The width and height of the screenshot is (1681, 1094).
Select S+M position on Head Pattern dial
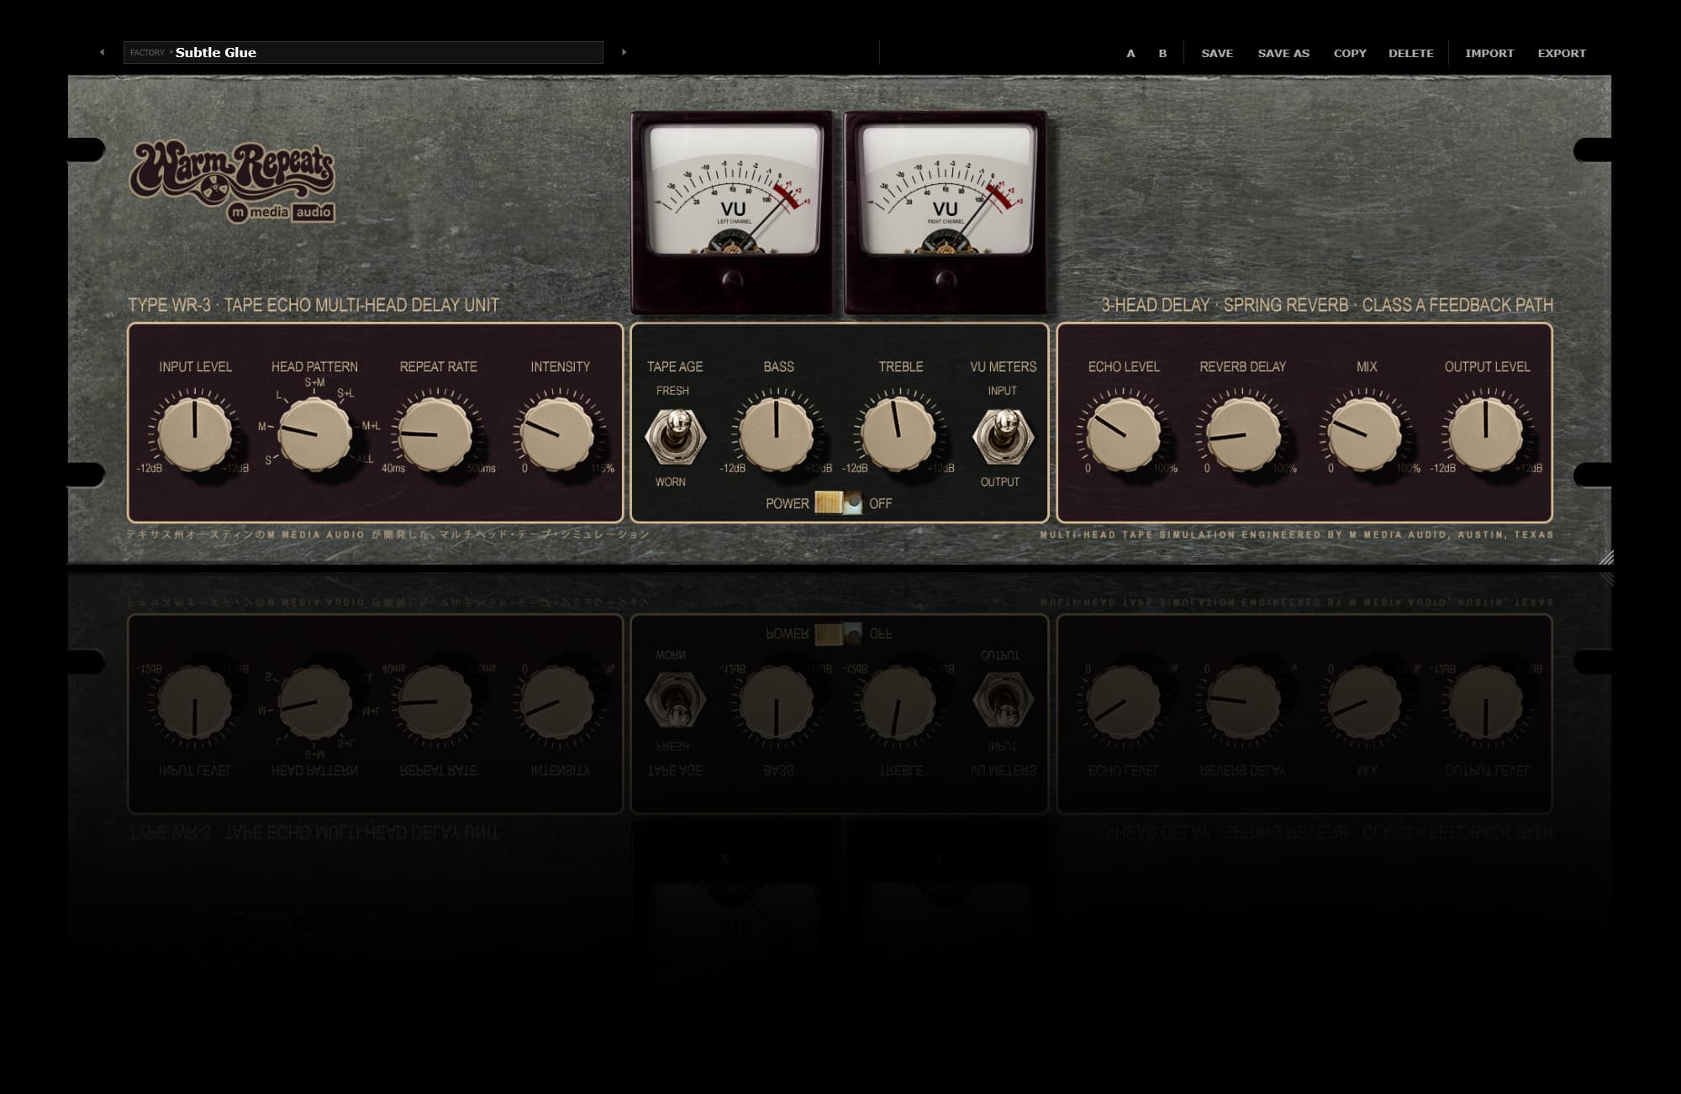click(314, 382)
